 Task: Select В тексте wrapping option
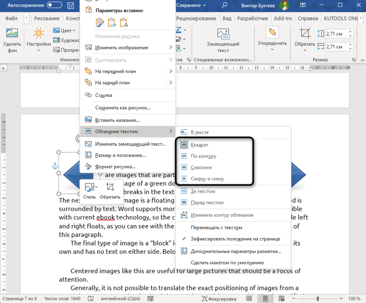[x=233, y=132]
